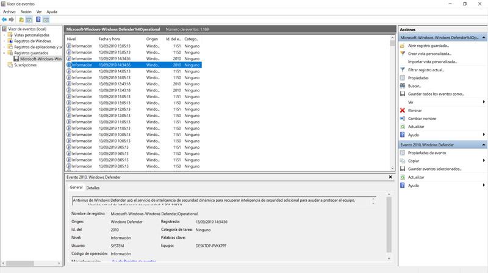
Task: Click the partially visible event log help link
Action: pos(134,261)
